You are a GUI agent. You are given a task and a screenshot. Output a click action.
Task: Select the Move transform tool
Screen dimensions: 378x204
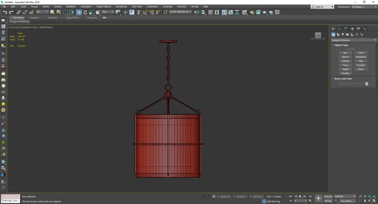point(79,12)
